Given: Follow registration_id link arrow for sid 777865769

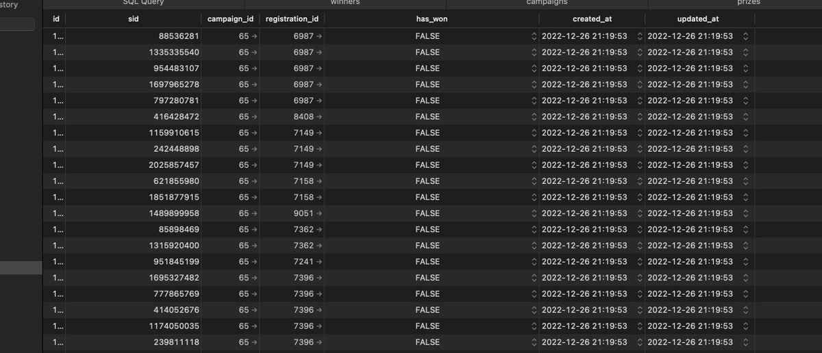Looking at the screenshot, I should (319, 293).
